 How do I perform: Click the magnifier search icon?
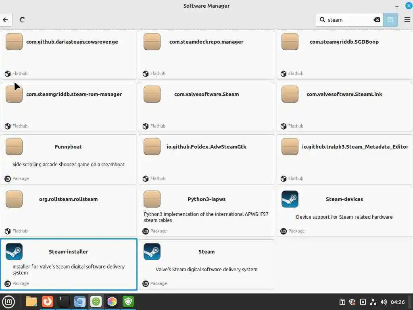pyautogui.click(x=322, y=20)
